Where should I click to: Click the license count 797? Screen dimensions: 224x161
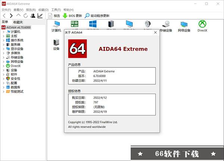[x=96, y=102]
